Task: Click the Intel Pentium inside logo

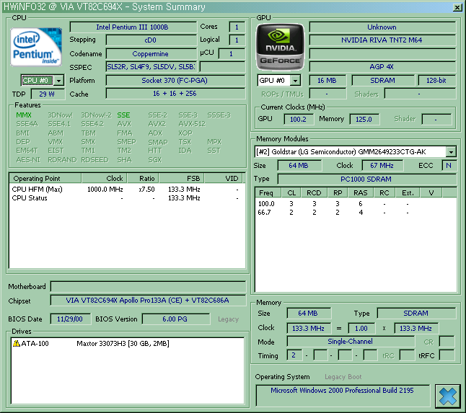Action: pyautogui.click(x=36, y=47)
